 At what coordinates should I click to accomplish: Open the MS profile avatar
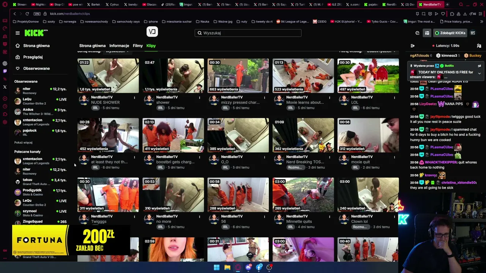pos(473,33)
